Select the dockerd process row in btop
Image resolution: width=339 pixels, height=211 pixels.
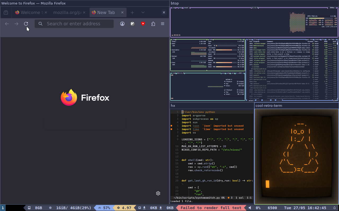pyautogui.click(x=293, y=84)
